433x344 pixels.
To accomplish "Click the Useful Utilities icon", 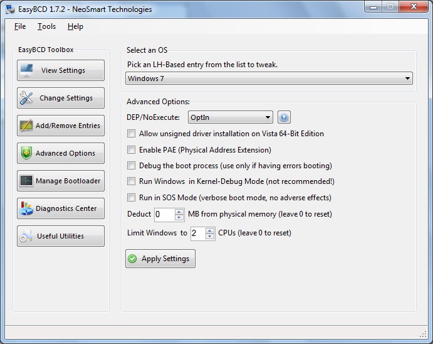I will (26, 236).
